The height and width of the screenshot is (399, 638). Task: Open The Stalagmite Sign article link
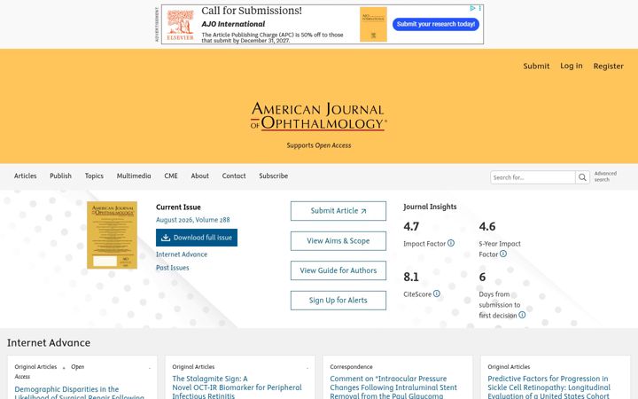(237, 387)
